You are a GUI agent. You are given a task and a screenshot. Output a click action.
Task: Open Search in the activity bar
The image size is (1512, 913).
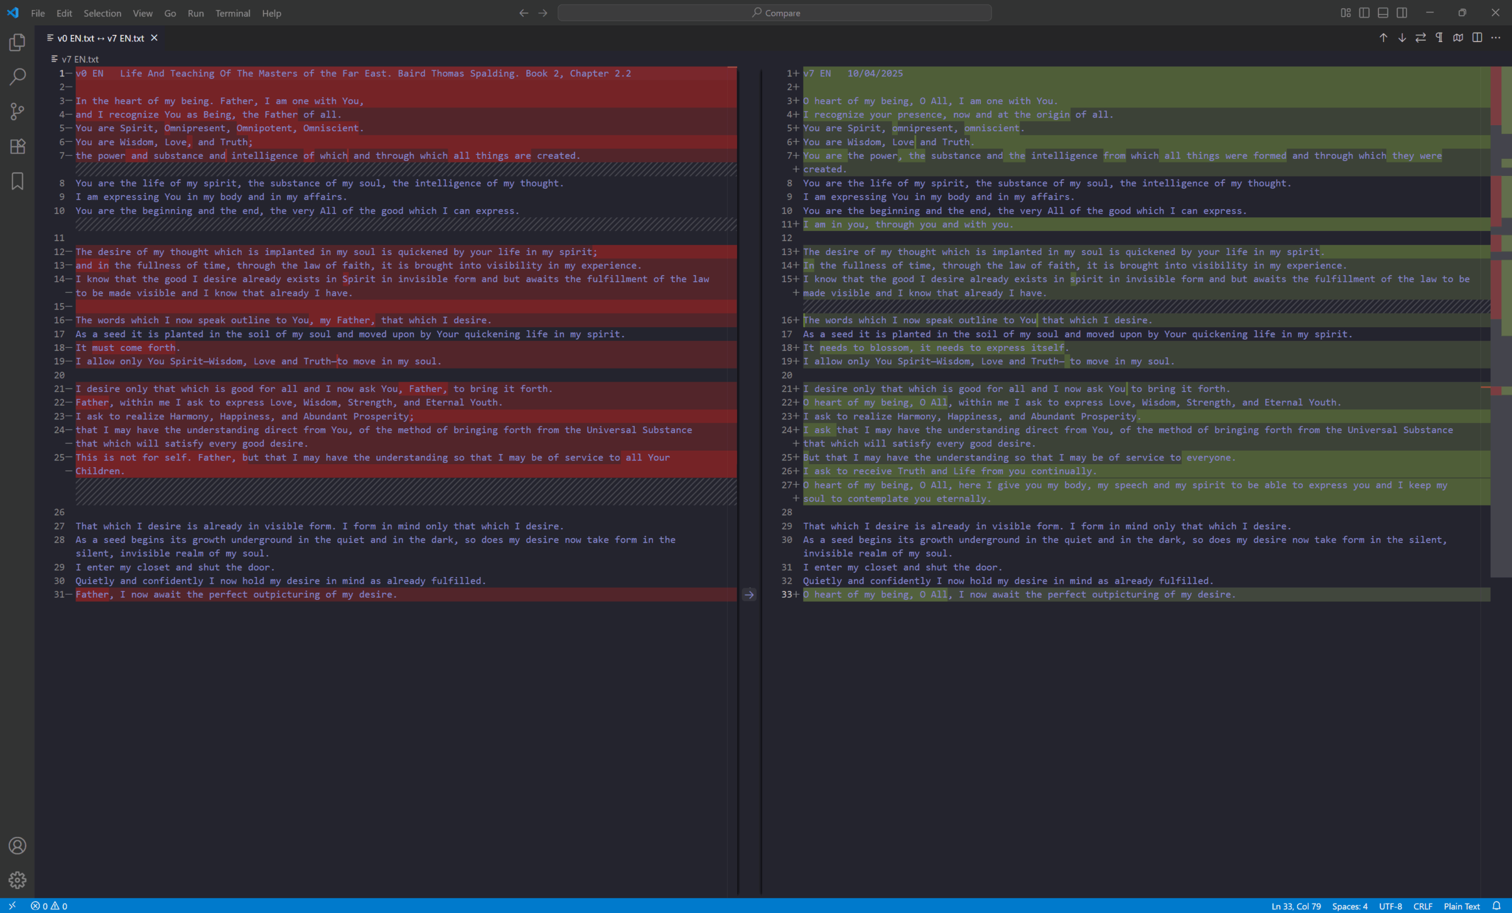pyautogui.click(x=17, y=77)
